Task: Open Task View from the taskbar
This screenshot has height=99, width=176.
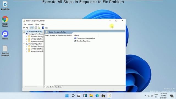Action: click(79, 96)
